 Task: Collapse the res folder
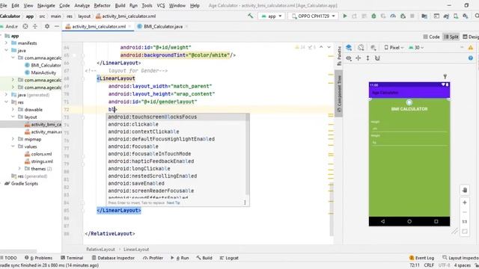[x=7, y=102]
